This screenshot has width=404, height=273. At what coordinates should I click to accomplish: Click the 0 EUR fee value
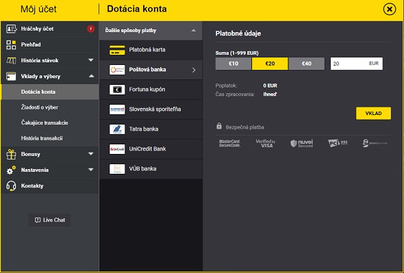270,86
